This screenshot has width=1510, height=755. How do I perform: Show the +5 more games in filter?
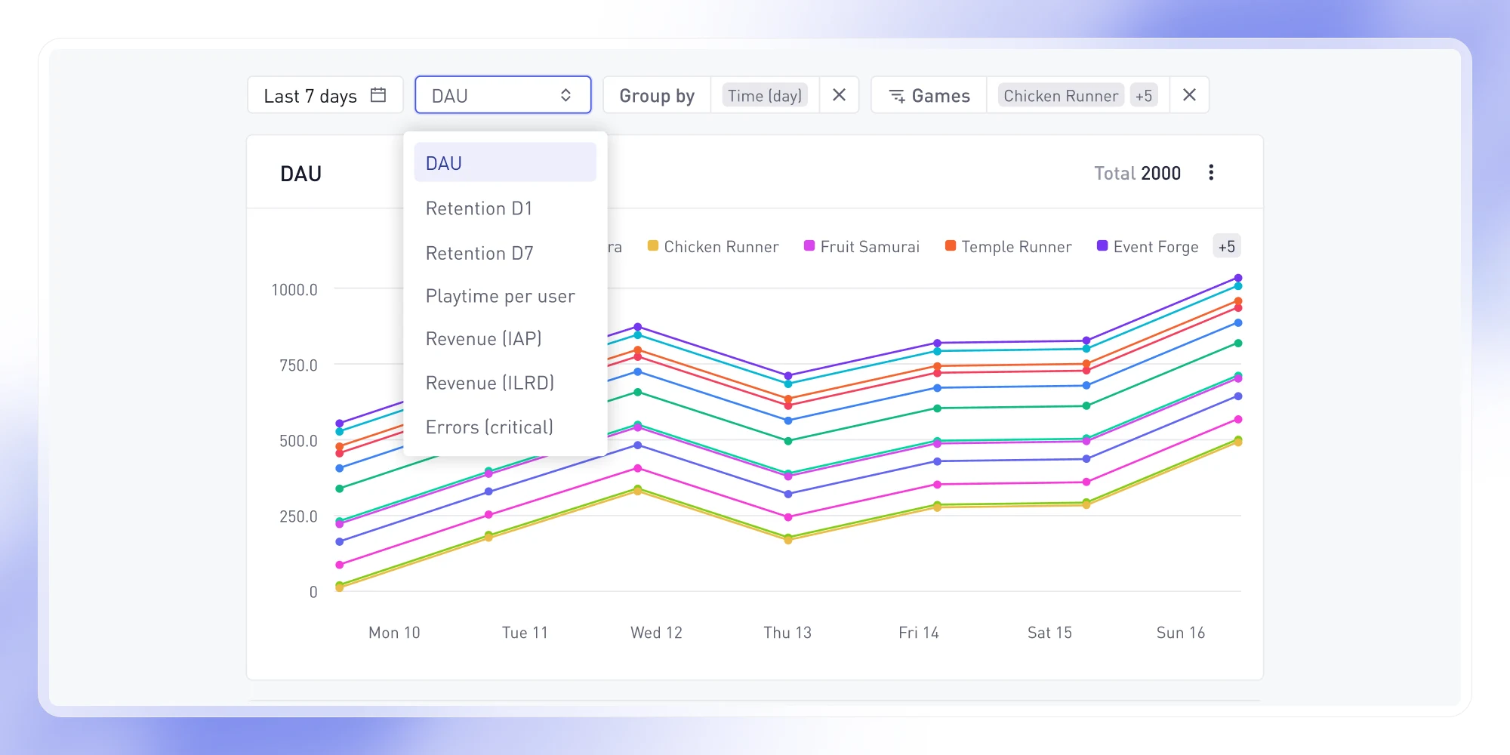1144,95
